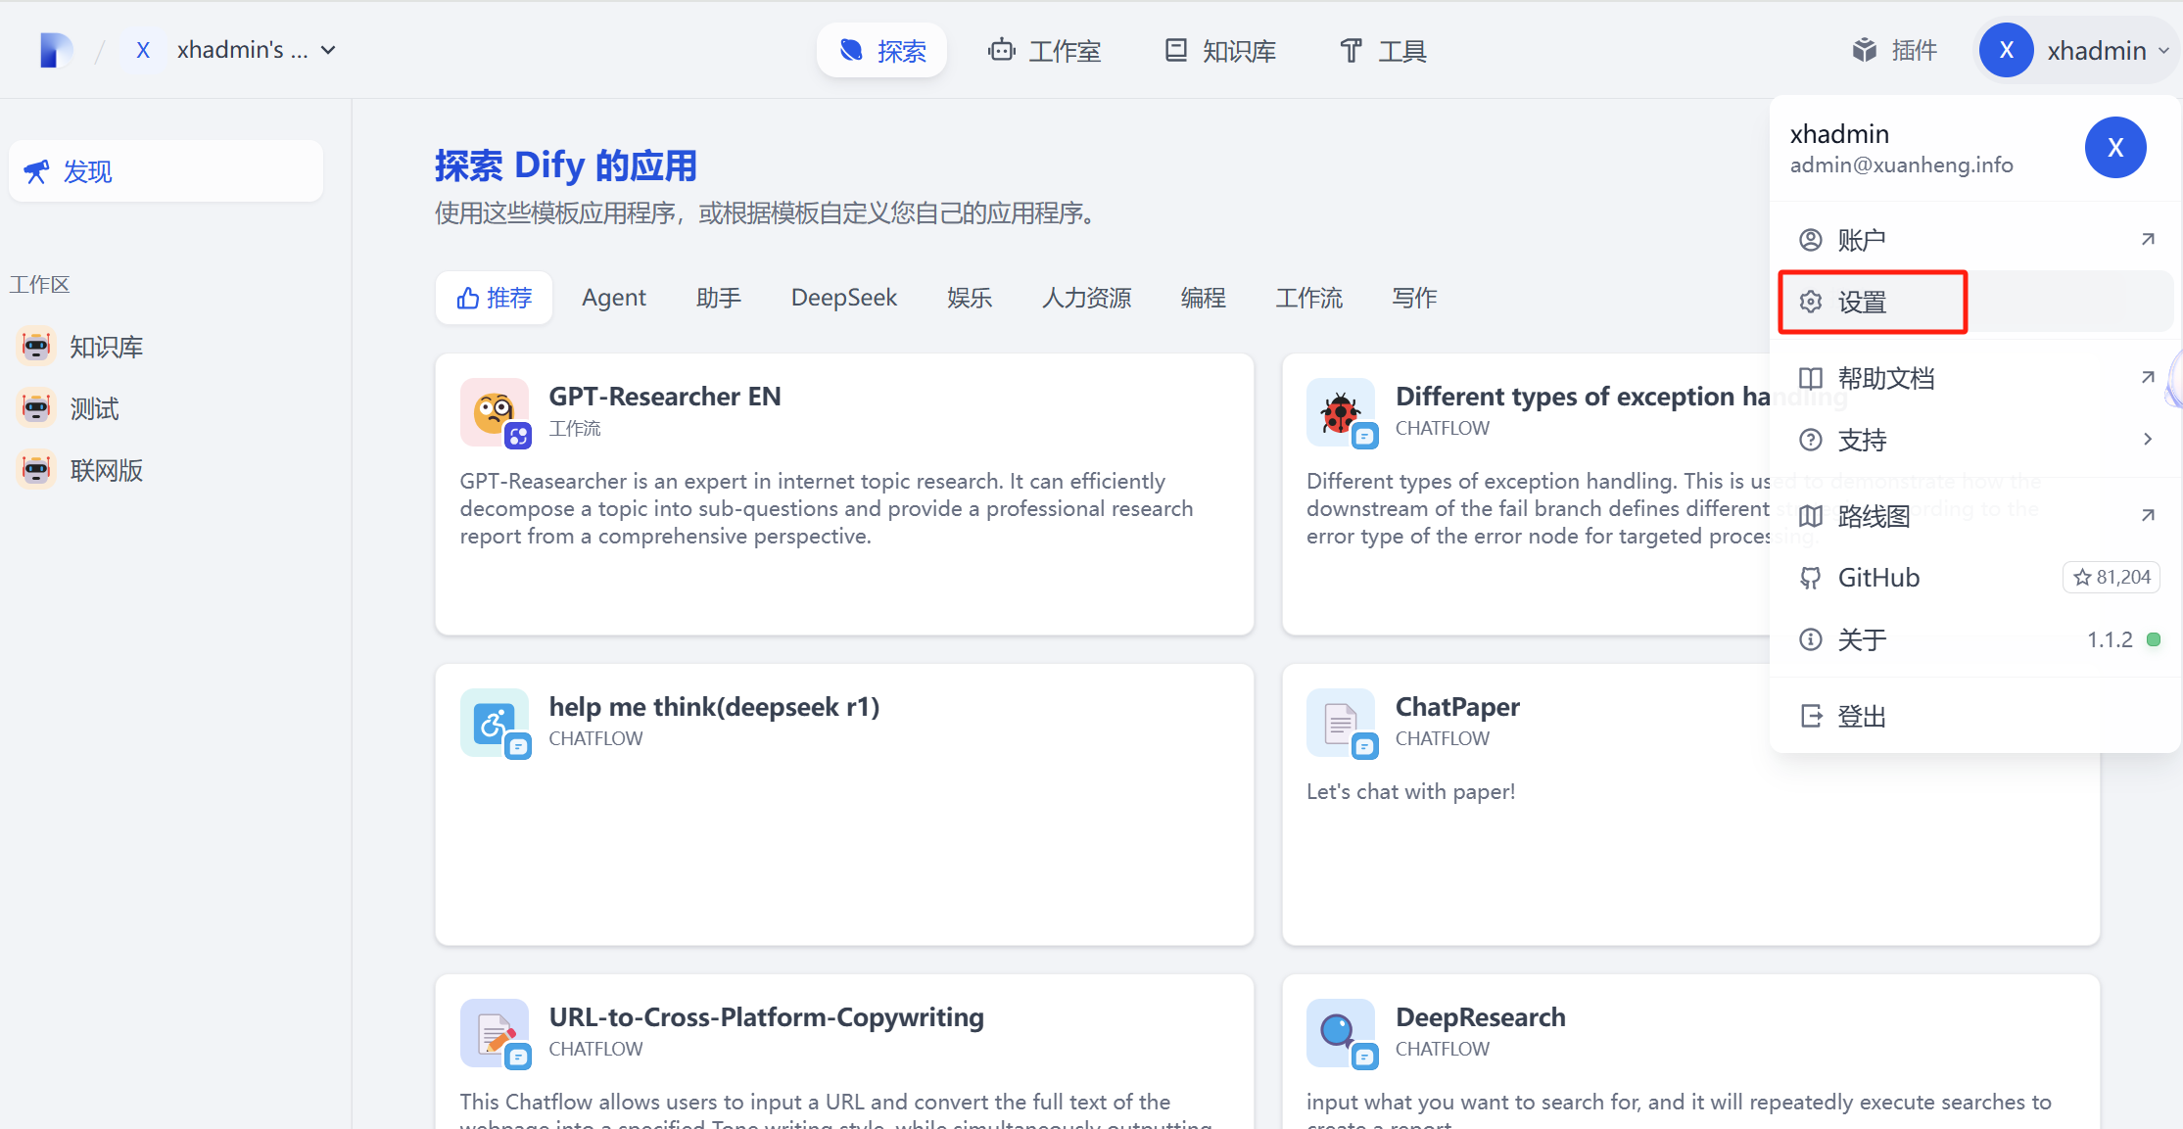
Task: Switch to the 探索 tab
Action: (881, 51)
